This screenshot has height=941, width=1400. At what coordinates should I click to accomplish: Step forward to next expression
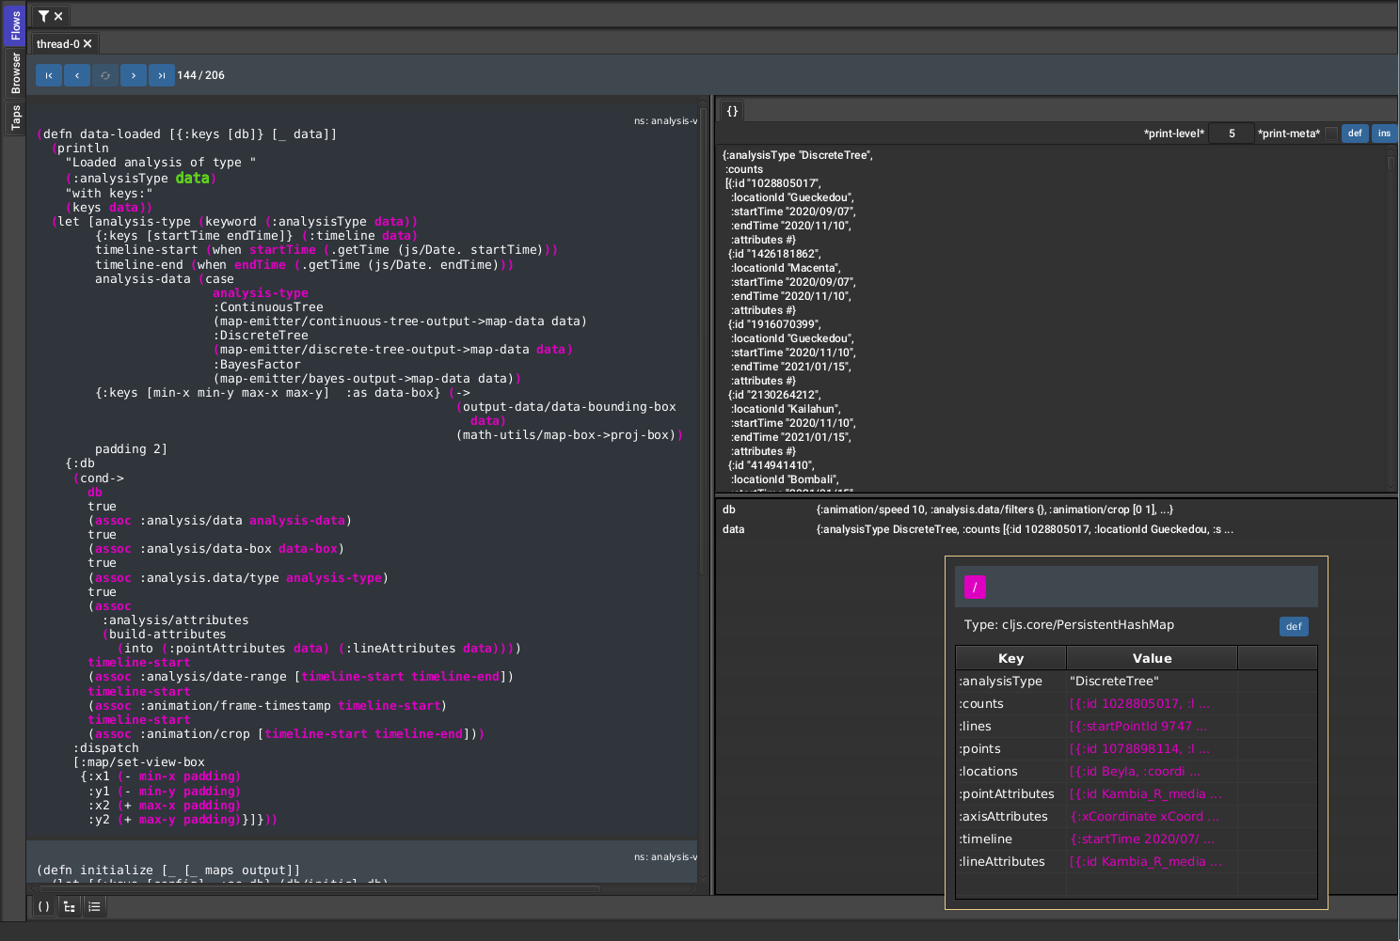(x=134, y=75)
